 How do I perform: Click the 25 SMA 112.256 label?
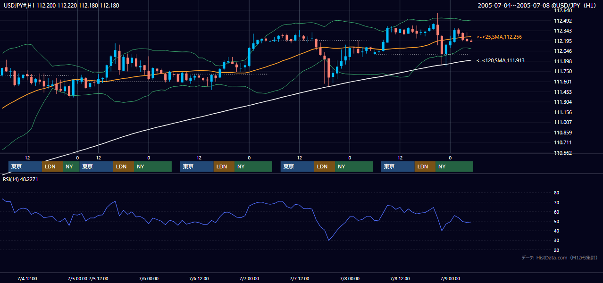[x=499, y=37]
